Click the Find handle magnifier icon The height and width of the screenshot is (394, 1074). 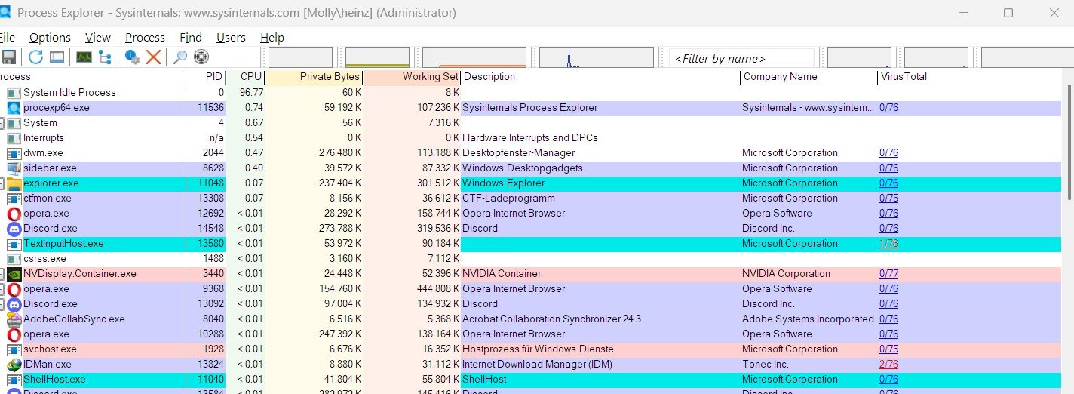point(180,57)
